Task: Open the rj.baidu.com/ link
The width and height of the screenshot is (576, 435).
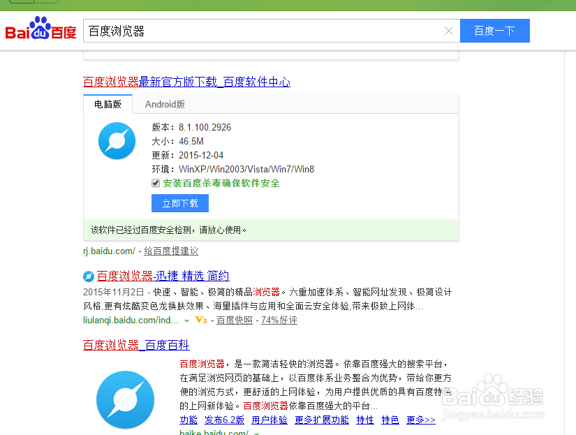Action: point(109,251)
